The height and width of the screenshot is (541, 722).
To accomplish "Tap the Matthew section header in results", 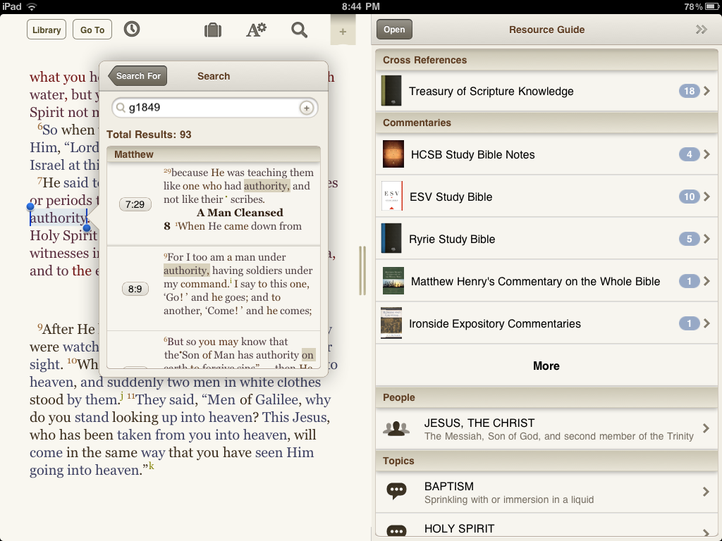I will tap(214, 154).
